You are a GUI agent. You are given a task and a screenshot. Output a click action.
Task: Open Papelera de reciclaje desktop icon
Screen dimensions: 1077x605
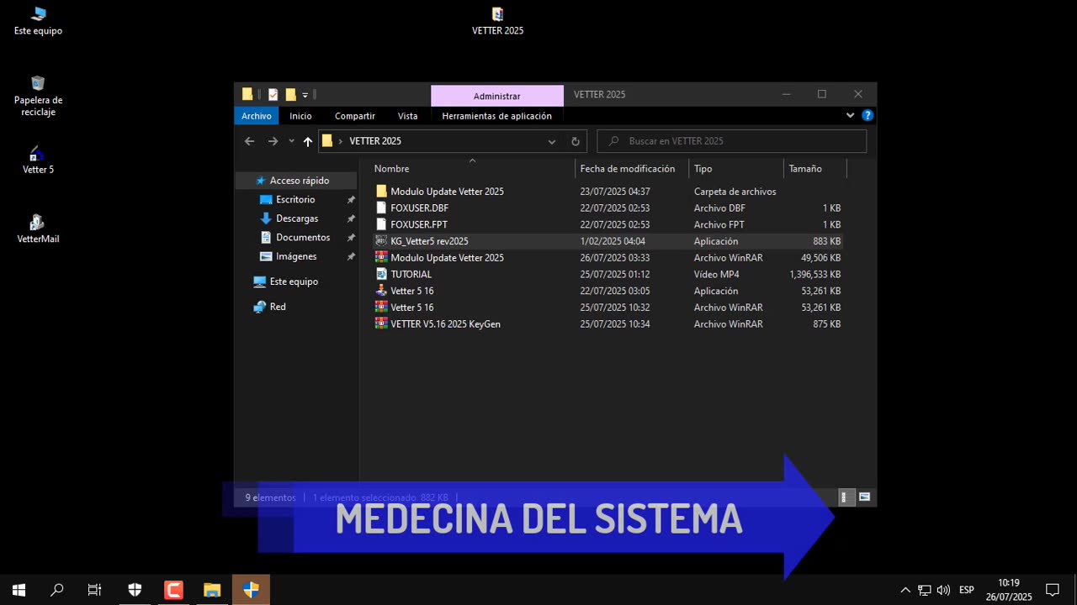38,96
